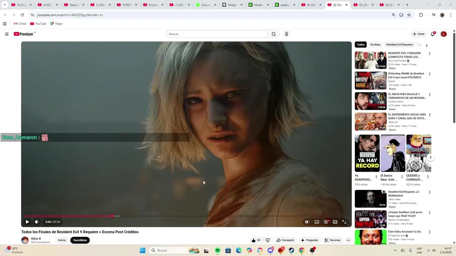Open the tab search dropdown arrow

(x=5, y=5)
